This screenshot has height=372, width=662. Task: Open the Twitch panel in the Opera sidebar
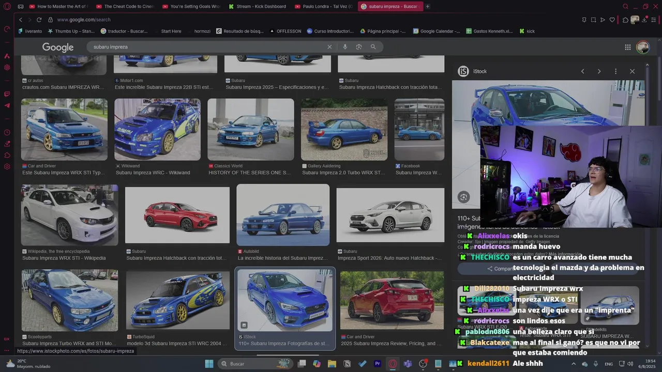(7, 94)
